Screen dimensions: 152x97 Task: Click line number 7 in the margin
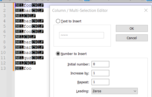[x=4, y=37]
